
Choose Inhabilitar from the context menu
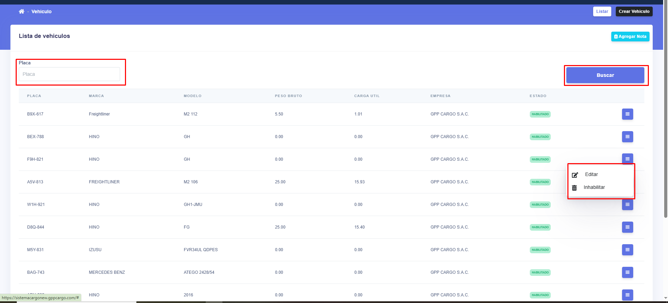point(594,188)
